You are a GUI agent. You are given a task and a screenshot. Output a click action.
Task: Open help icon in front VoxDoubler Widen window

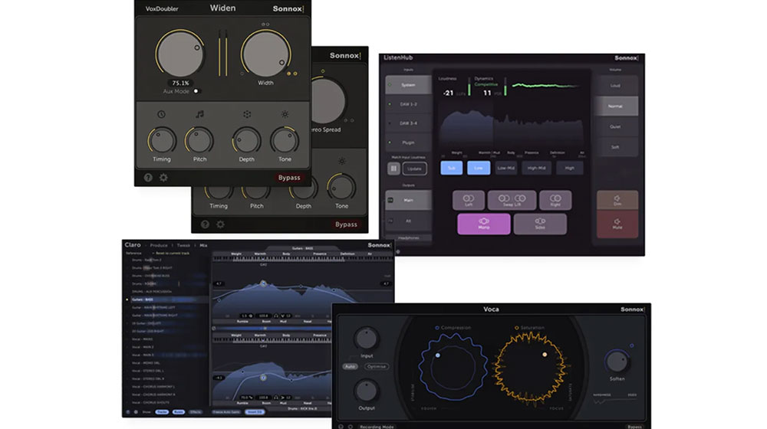point(148,178)
